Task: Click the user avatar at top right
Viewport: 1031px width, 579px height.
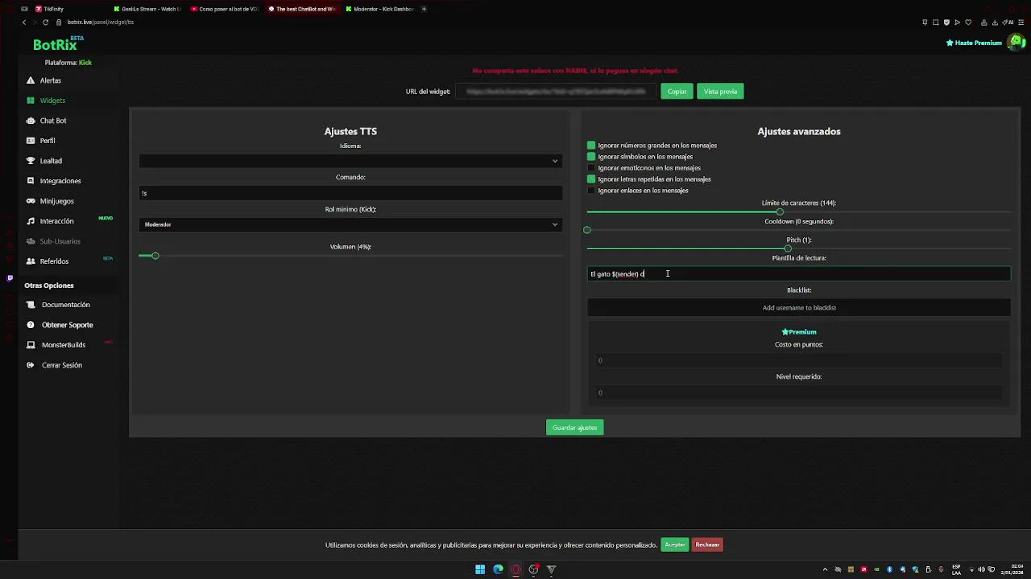Action: 1016,43
